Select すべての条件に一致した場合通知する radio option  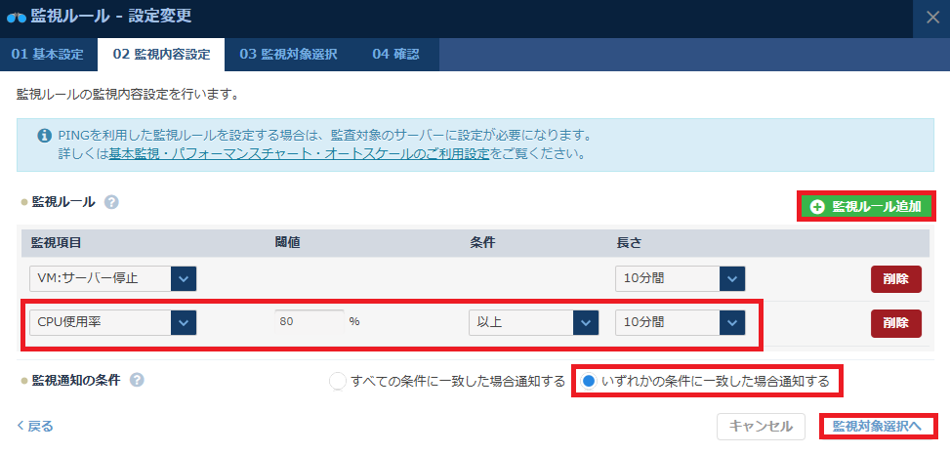pos(338,381)
